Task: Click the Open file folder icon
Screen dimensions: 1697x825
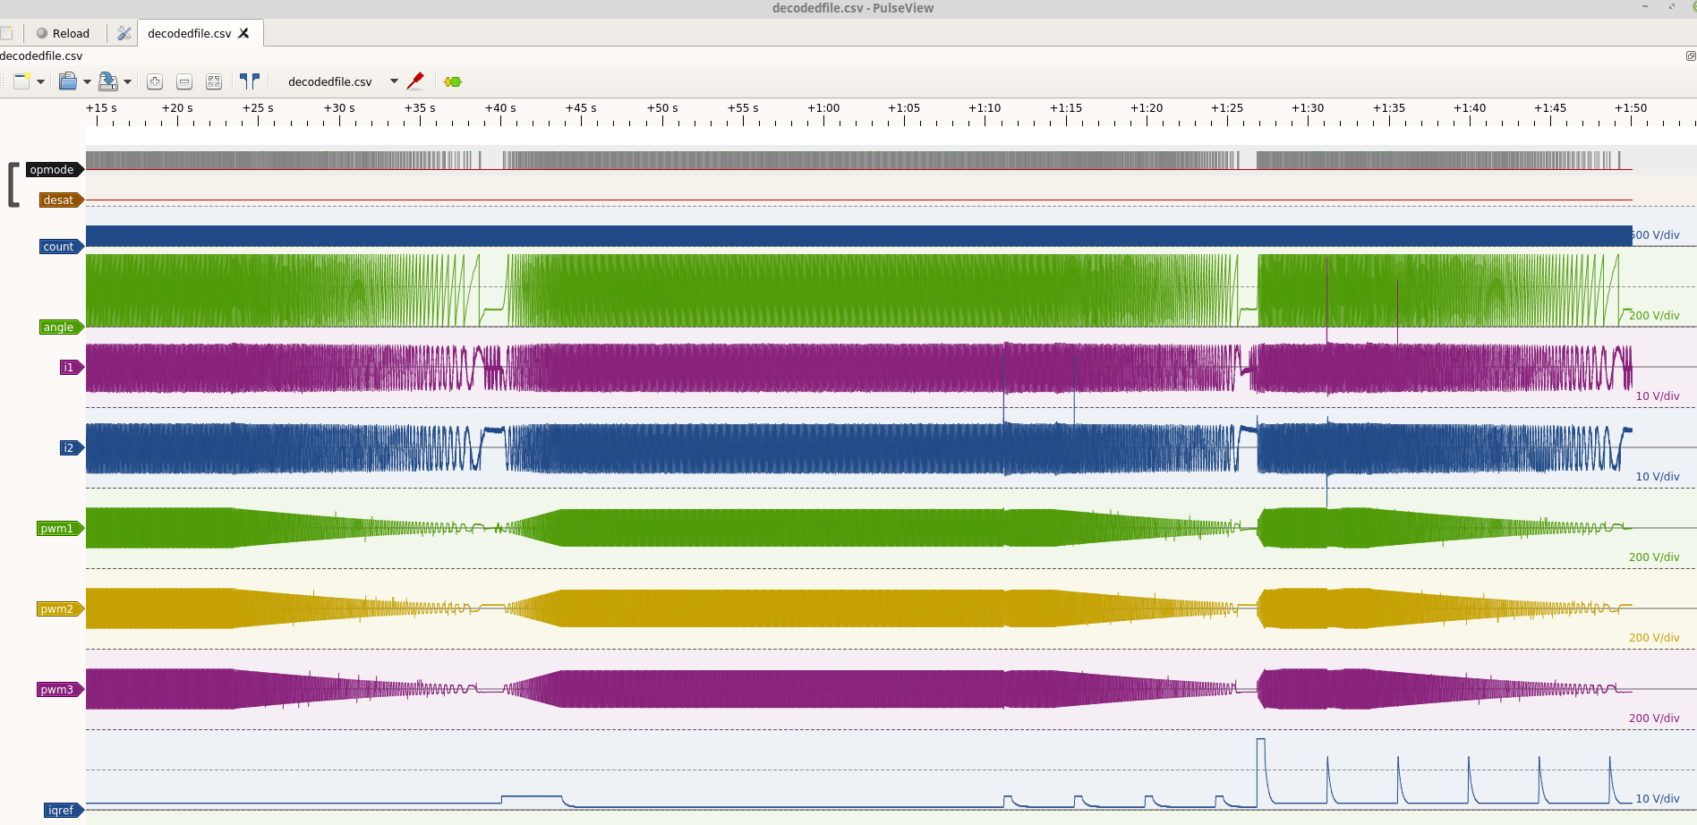Action: click(68, 81)
